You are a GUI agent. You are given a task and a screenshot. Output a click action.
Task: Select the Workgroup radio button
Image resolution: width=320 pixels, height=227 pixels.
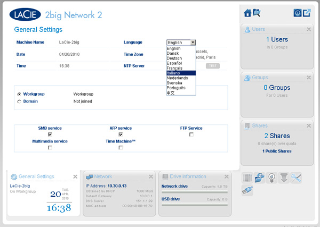click(19, 94)
